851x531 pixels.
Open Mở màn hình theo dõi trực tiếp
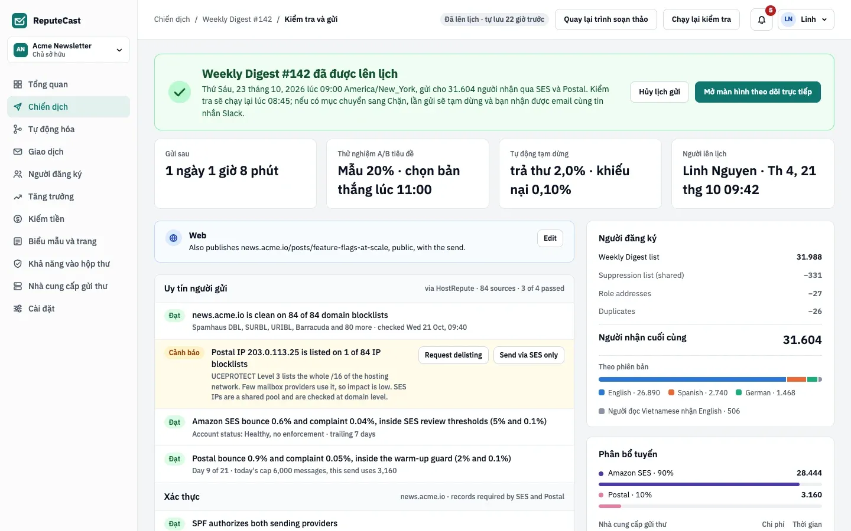(x=758, y=92)
